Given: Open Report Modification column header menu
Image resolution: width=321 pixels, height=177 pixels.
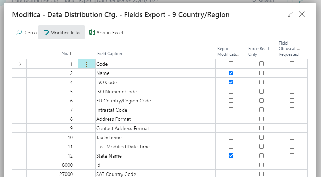Looking at the screenshot, I should (228, 52).
